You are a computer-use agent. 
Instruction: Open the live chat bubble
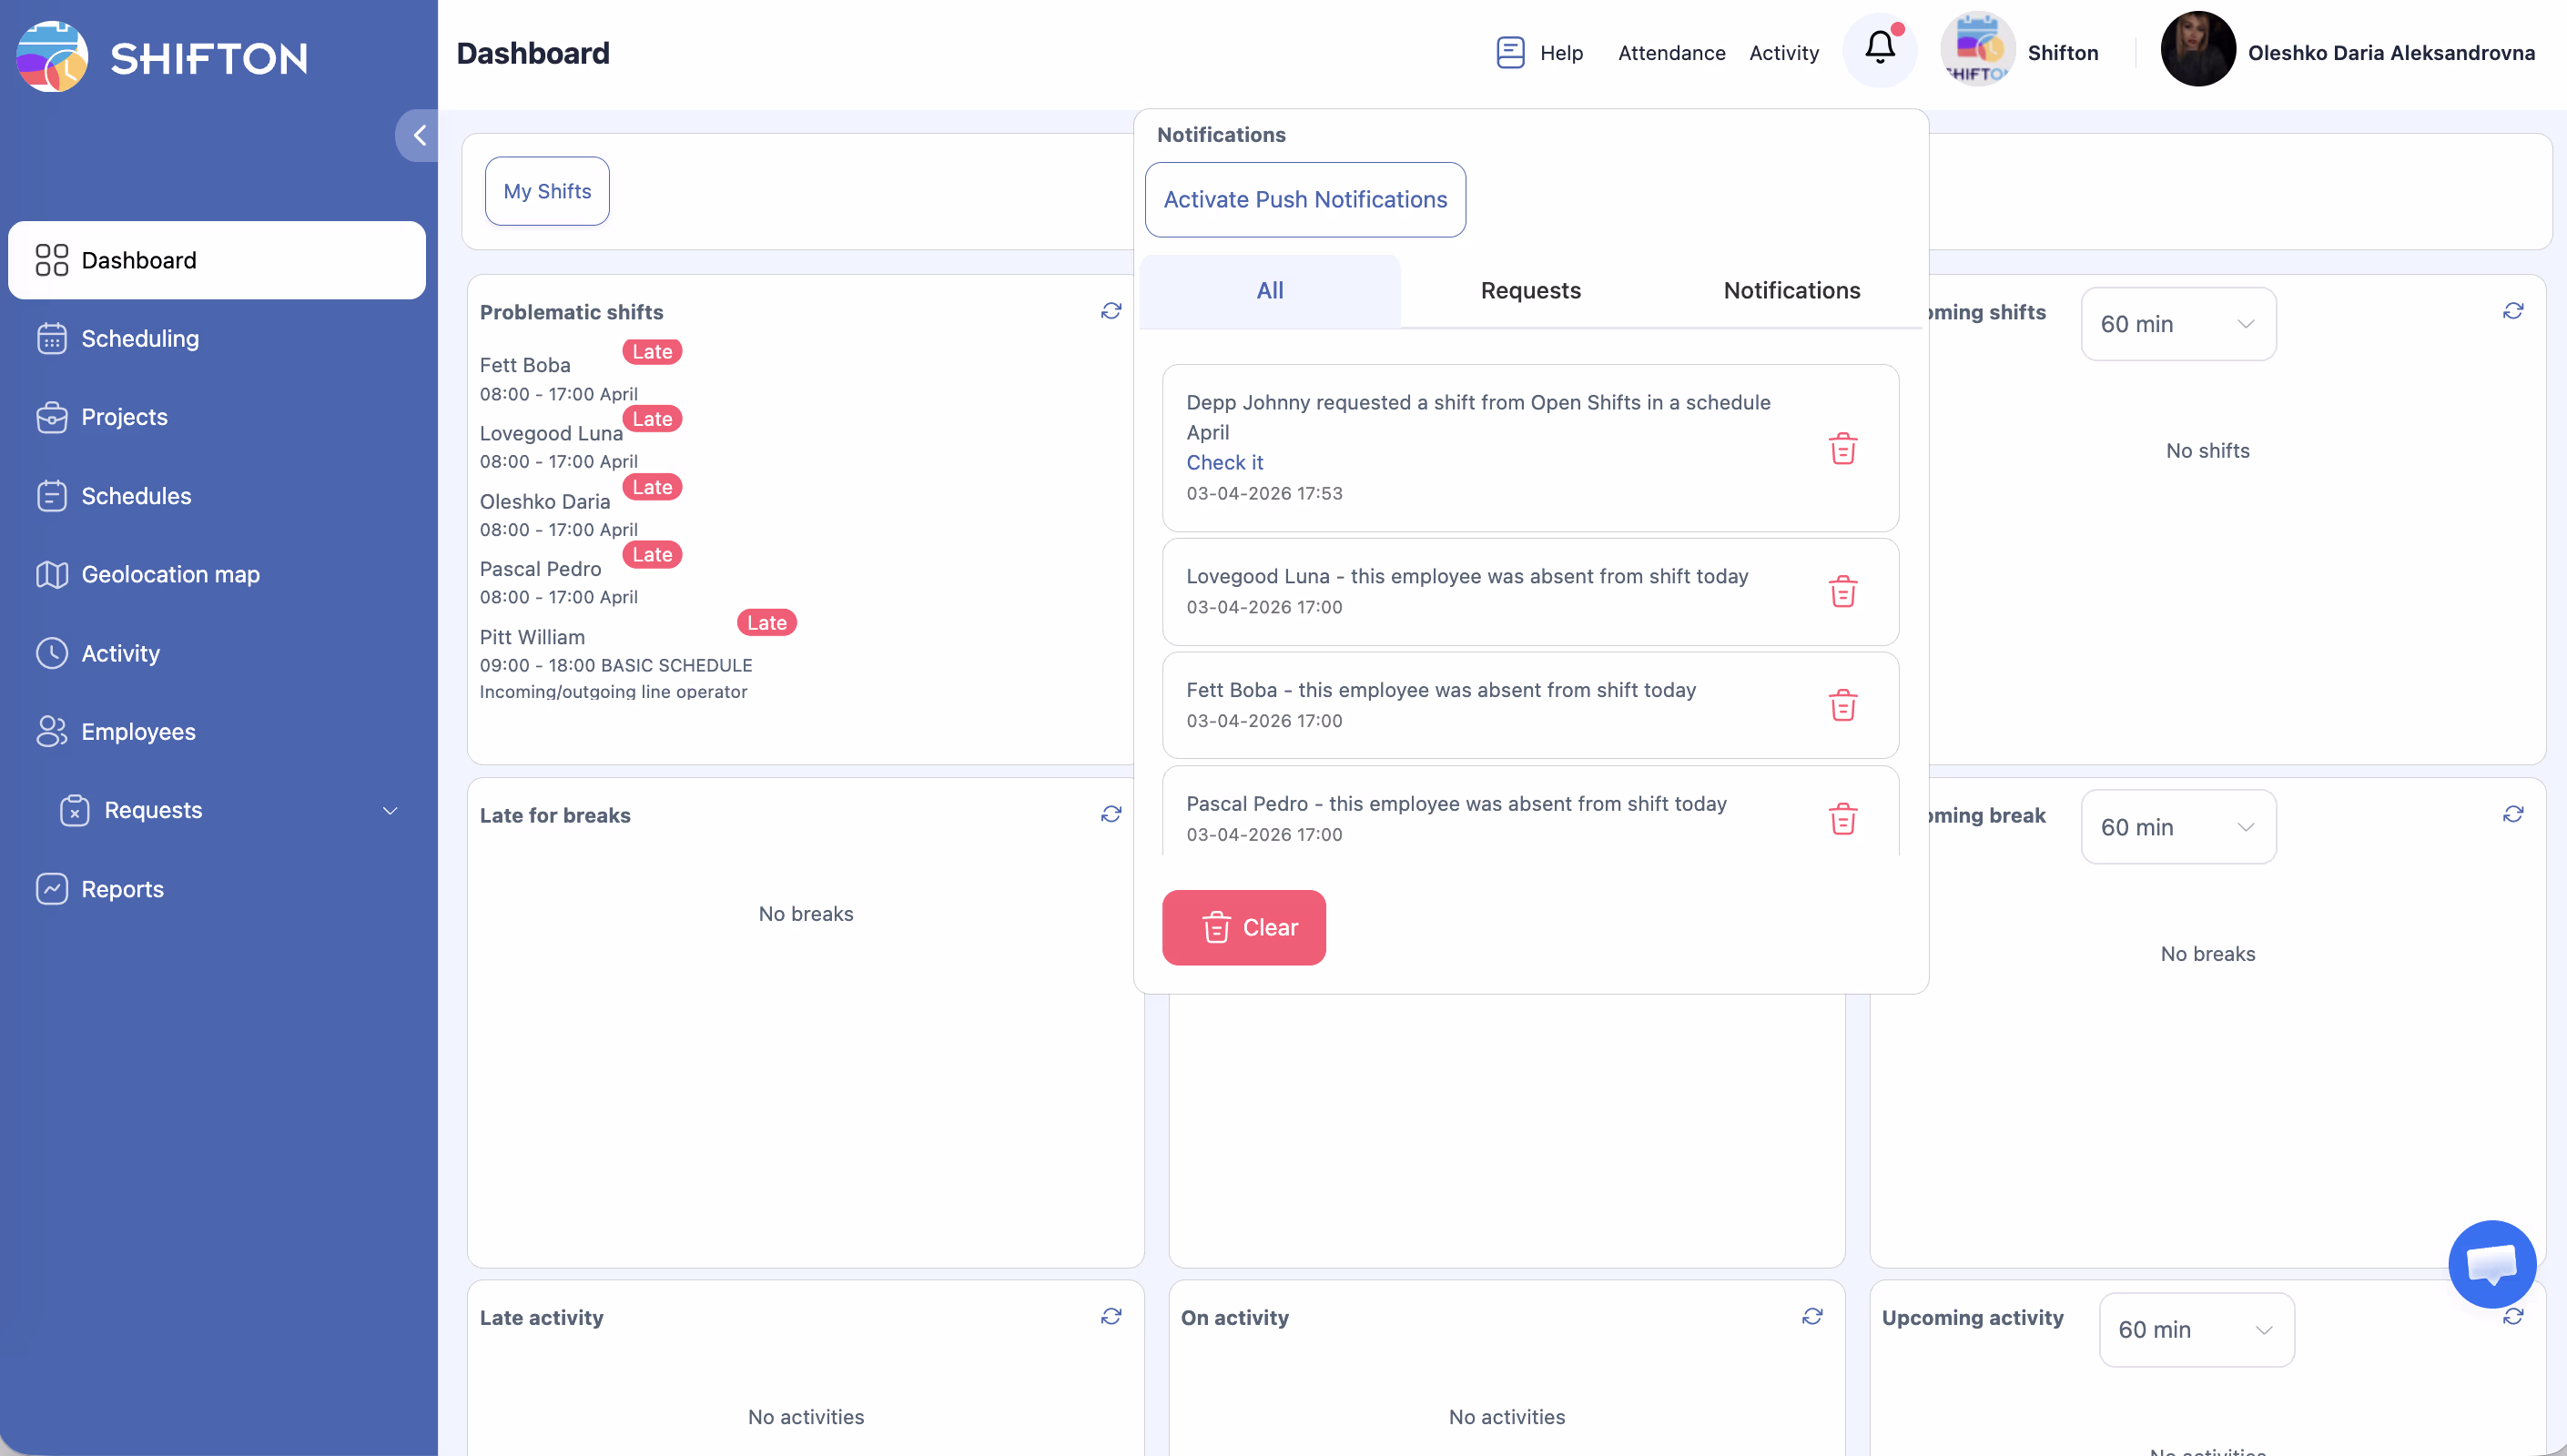pos(2491,1264)
